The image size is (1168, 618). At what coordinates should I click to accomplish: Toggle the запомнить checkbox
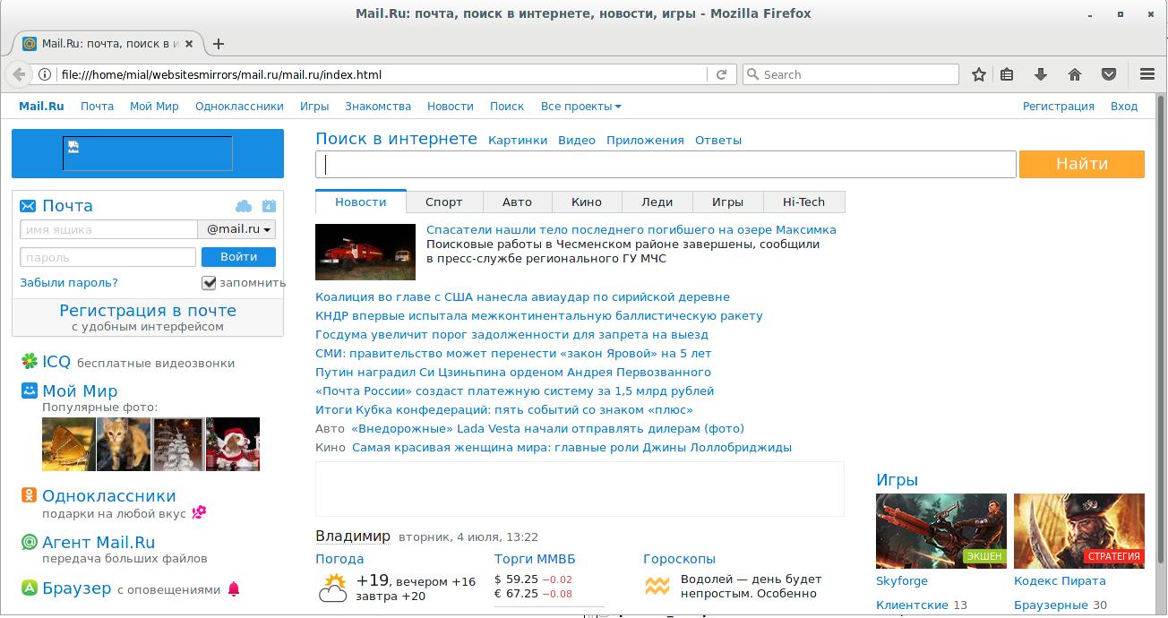click(209, 283)
